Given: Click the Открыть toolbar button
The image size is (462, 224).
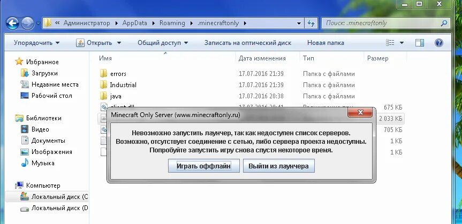Looking at the screenshot, I should pos(94,43).
